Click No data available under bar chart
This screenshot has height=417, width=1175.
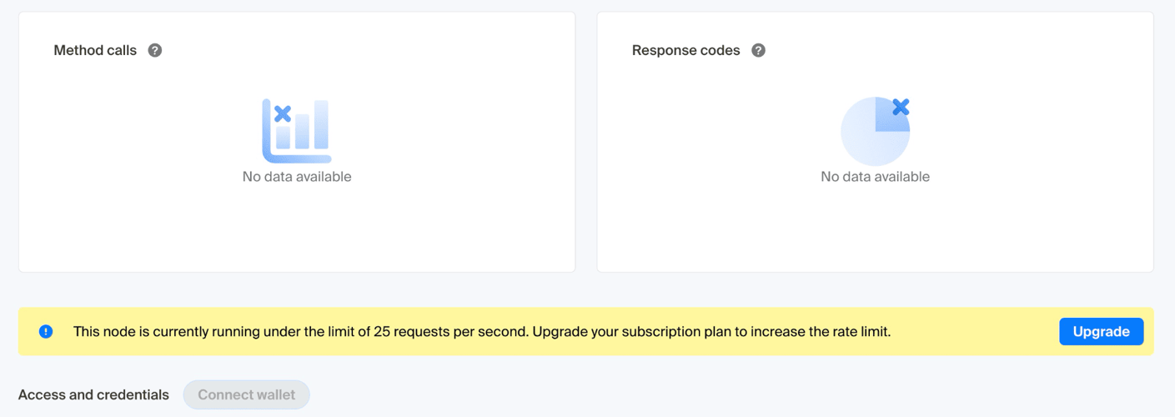(297, 177)
